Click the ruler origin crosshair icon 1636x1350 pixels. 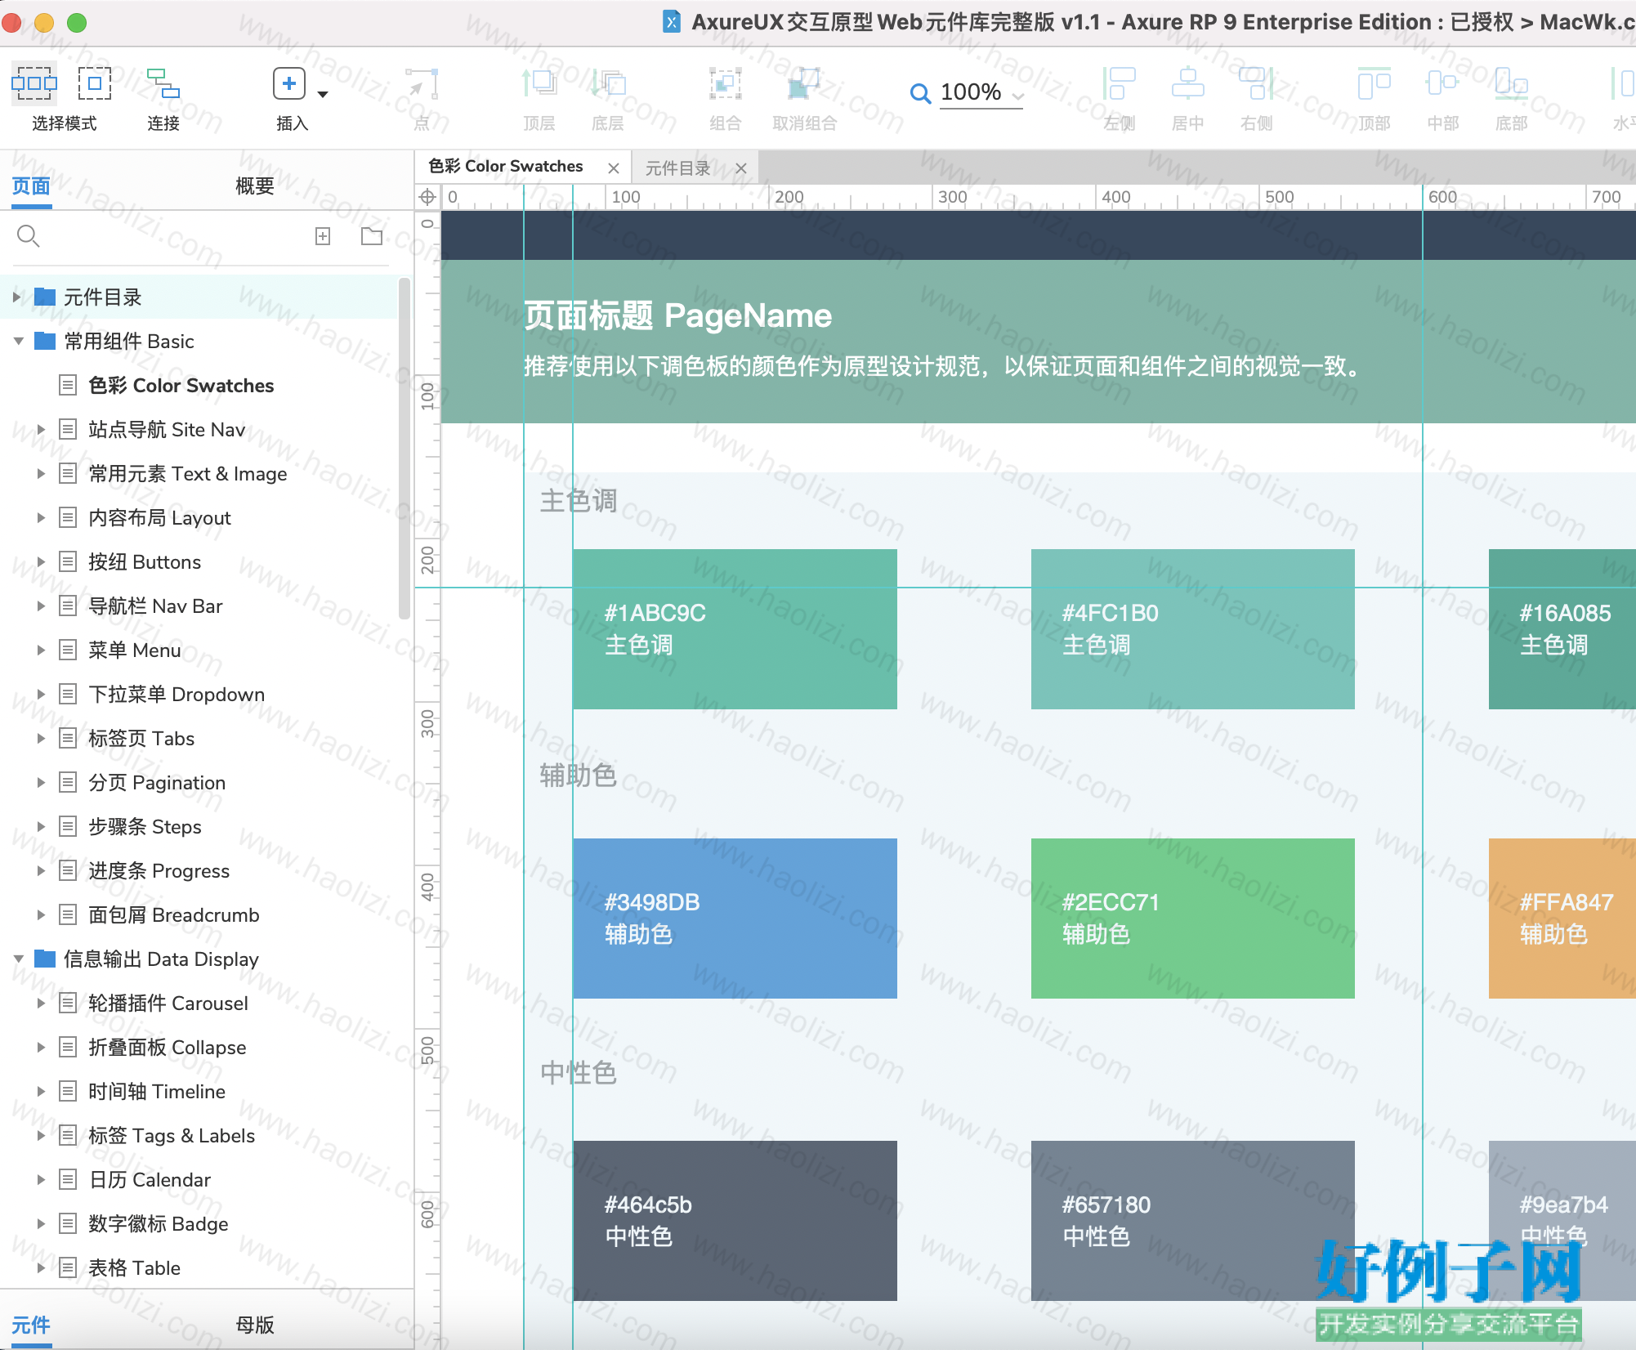427,197
